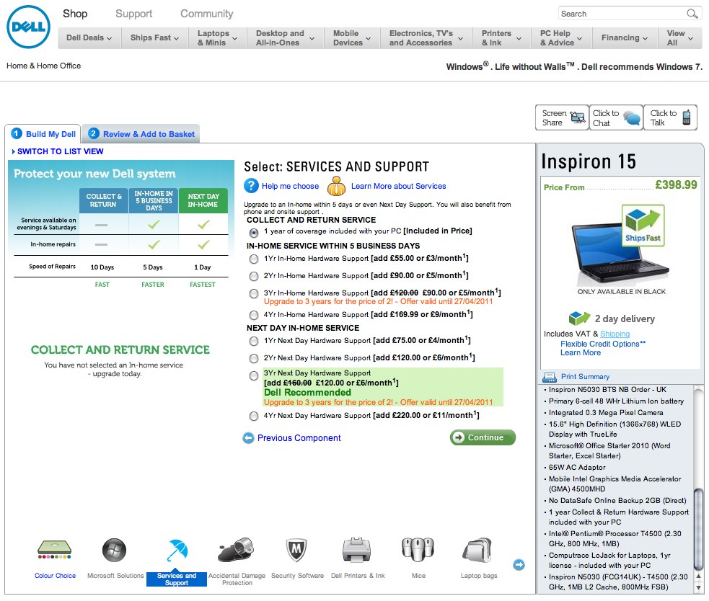Click the Microsoft Solutions Windows icon
The width and height of the screenshot is (709, 601).
(115, 551)
